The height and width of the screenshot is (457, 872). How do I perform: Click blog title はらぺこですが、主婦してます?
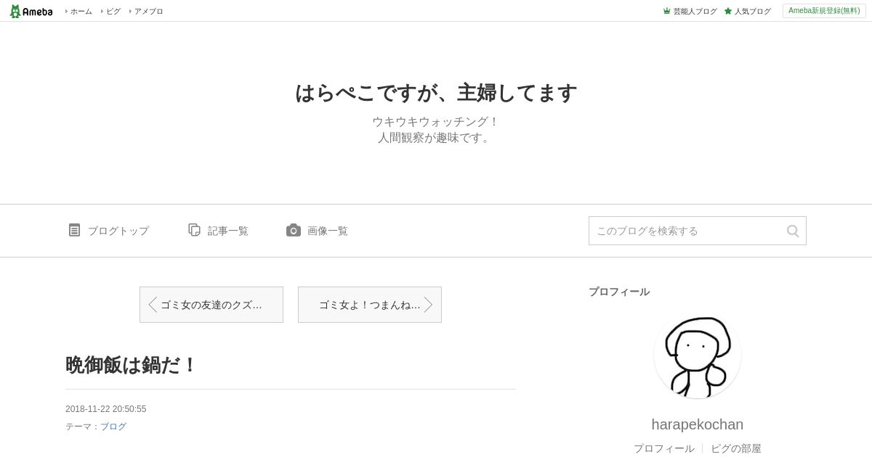(x=436, y=93)
